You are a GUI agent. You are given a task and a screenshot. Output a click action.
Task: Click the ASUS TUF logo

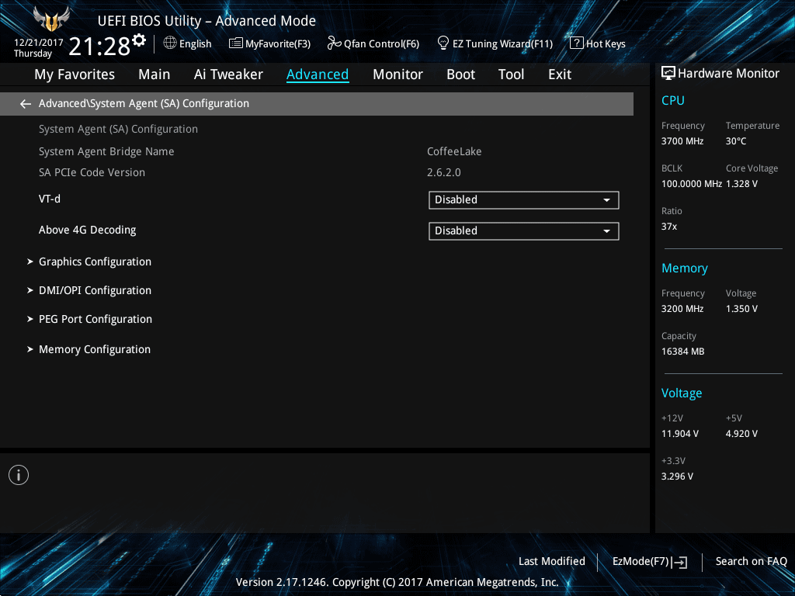tap(50, 19)
